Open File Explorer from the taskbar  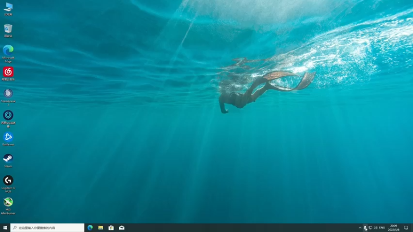101,228
